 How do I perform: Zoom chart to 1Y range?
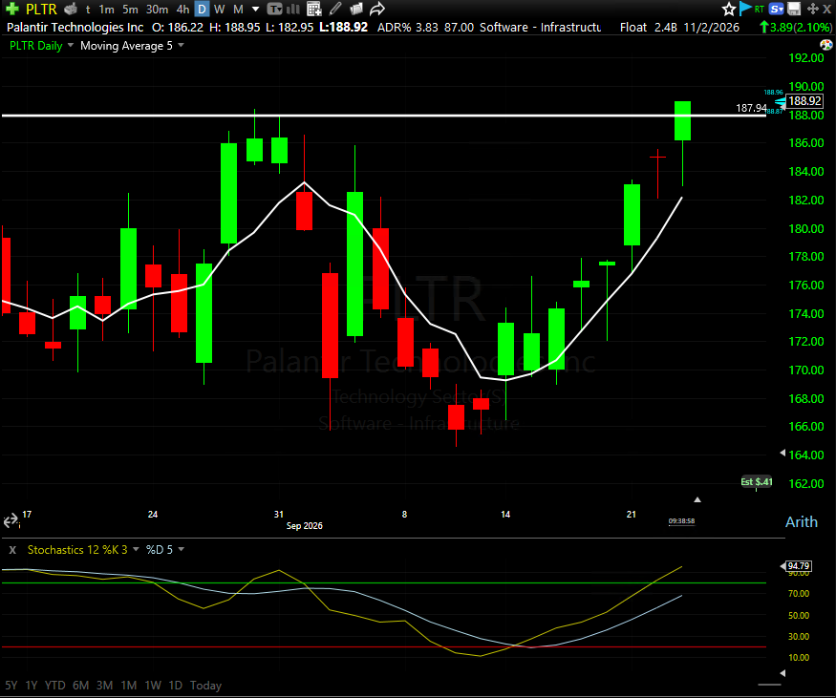[x=32, y=686]
